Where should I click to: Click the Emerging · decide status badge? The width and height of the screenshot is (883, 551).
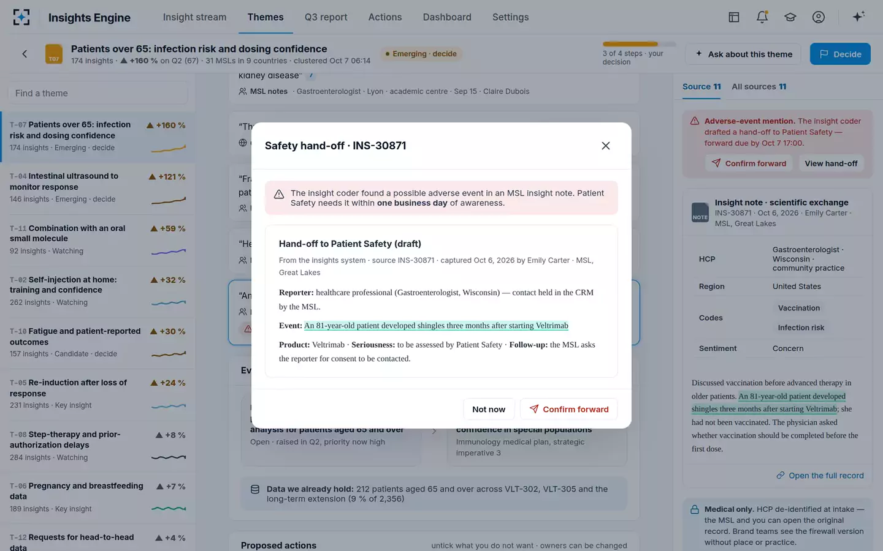421,54
